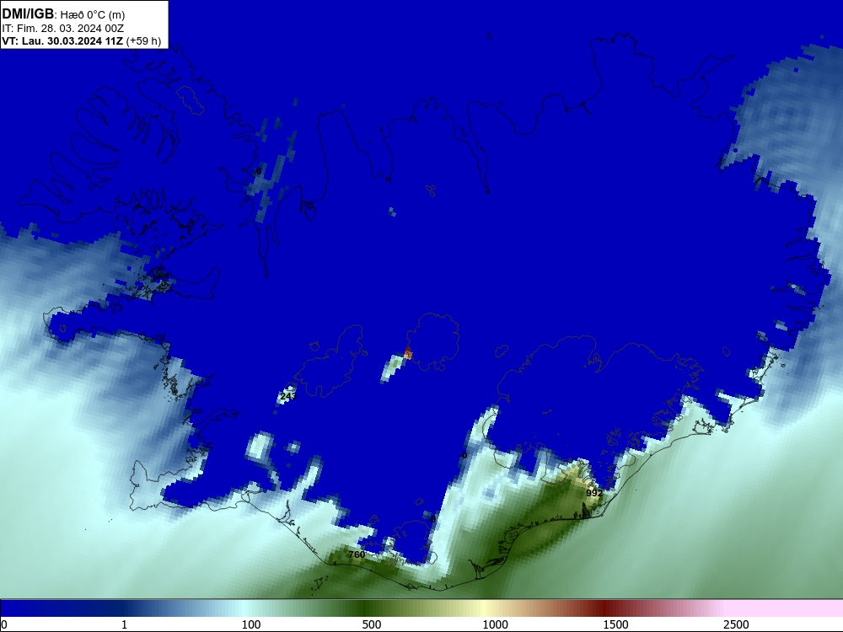Image resolution: width=843 pixels, height=632 pixels.
Task: Click the color scale bar
Action: (421, 608)
